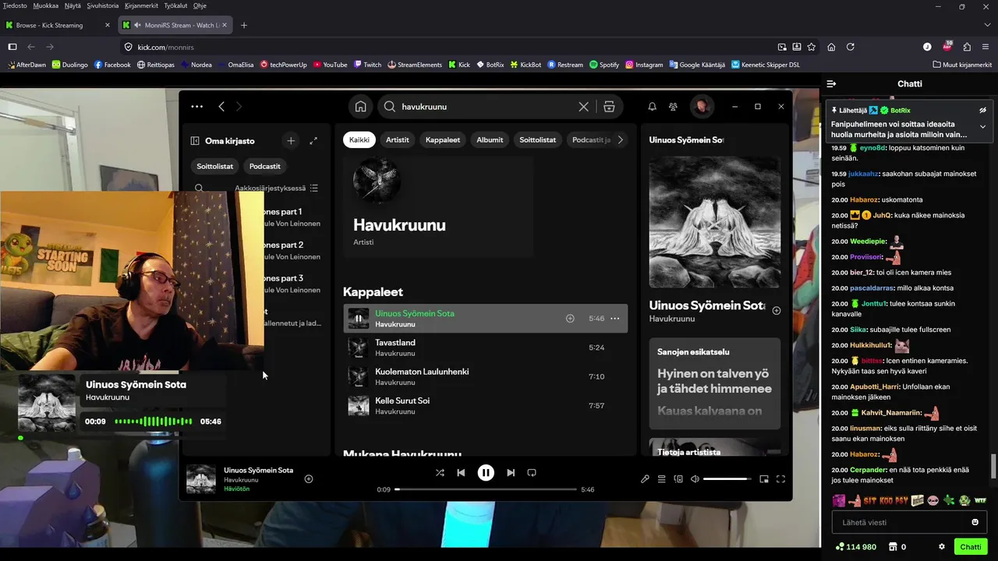998x561 pixels.
Task: Show lyrics with the microphone icon
Action: point(645,479)
